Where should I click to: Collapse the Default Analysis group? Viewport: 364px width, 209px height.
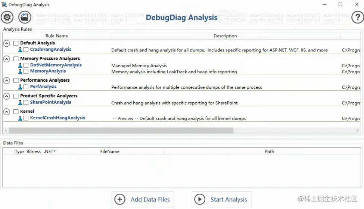[x=6, y=43]
